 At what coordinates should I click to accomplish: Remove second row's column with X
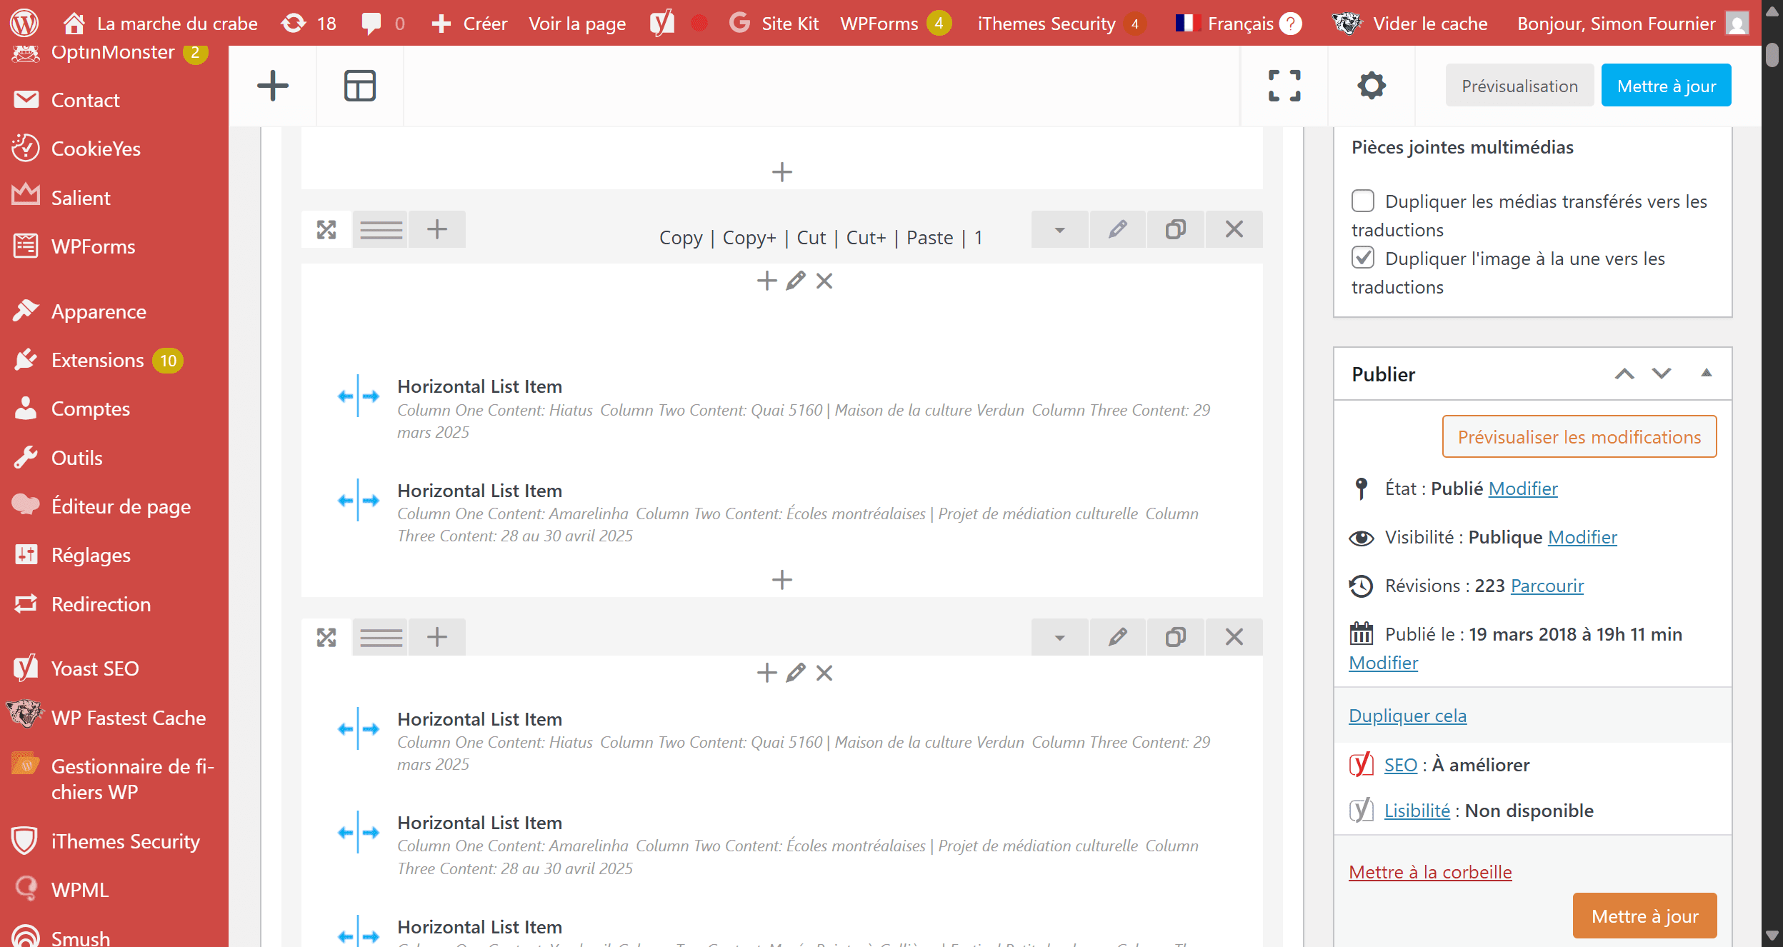pos(824,673)
